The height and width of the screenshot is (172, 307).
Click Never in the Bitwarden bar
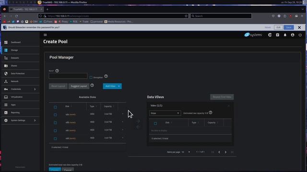[x=268, y=28]
